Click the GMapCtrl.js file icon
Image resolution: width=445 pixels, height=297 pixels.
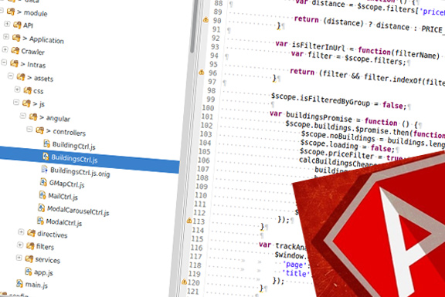coord(43,182)
